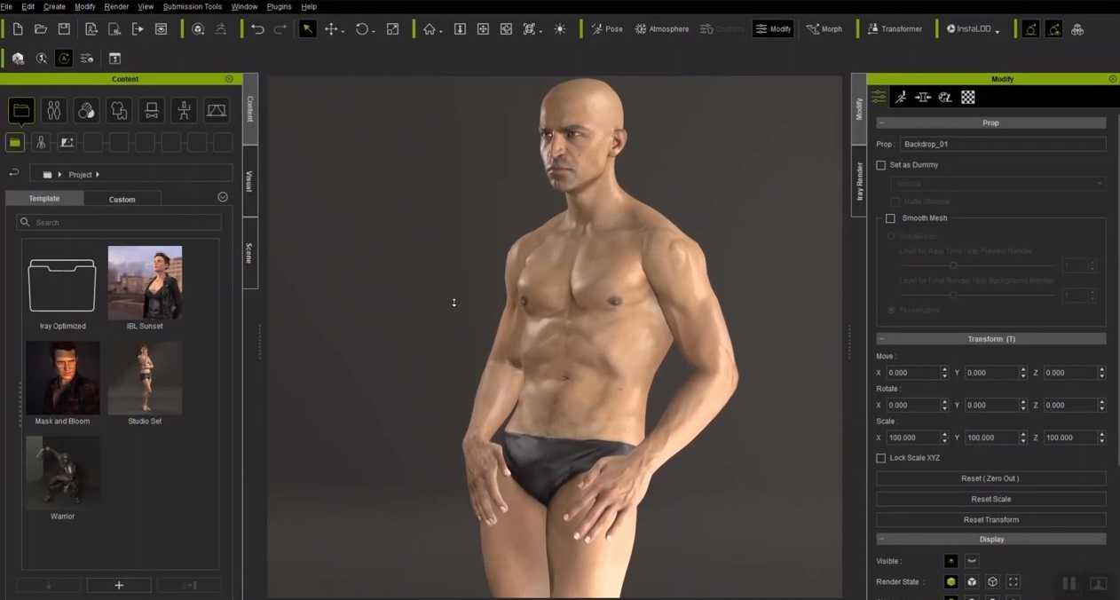Switch to the Custom tab
The height and width of the screenshot is (600, 1120).
[122, 199]
